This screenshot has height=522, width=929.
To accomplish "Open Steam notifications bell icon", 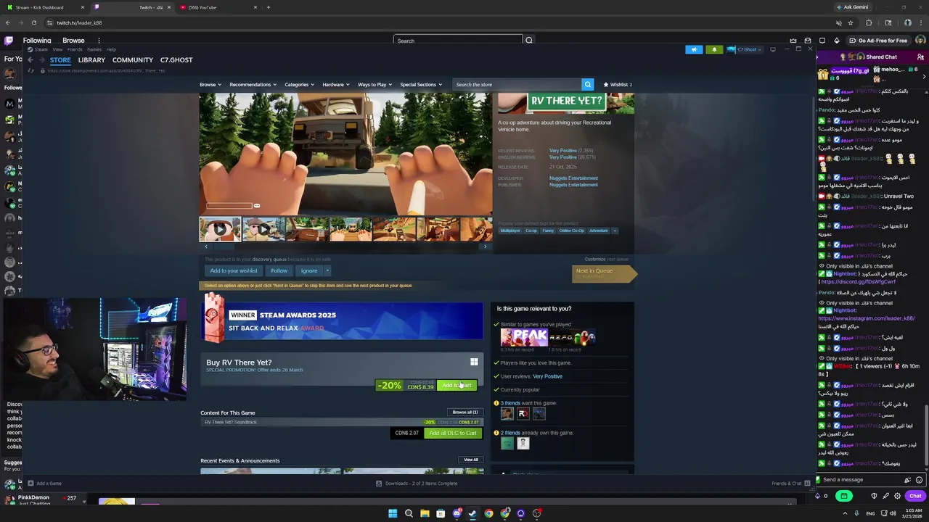I will click(x=714, y=49).
